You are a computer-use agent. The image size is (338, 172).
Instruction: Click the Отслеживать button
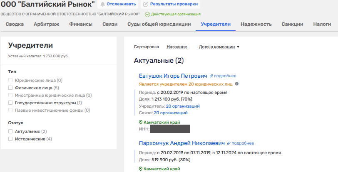pyautogui.click(x=118, y=4)
